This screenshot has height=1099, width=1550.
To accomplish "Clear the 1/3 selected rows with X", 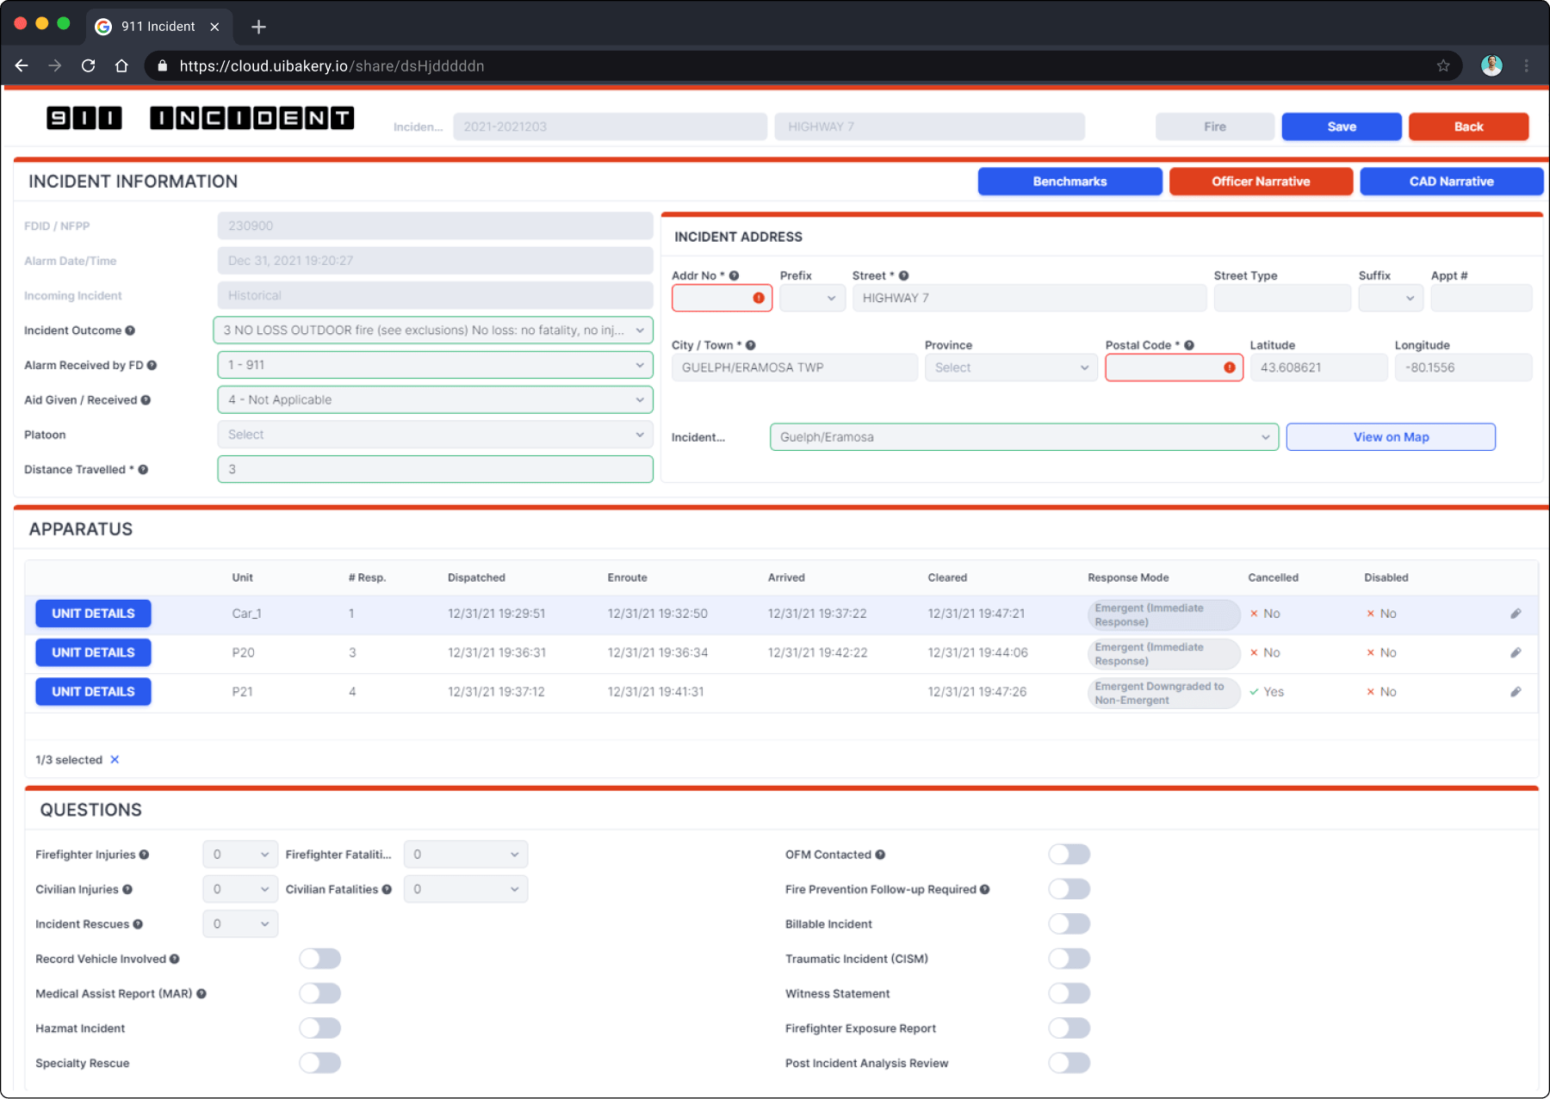I will coord(115,760).
